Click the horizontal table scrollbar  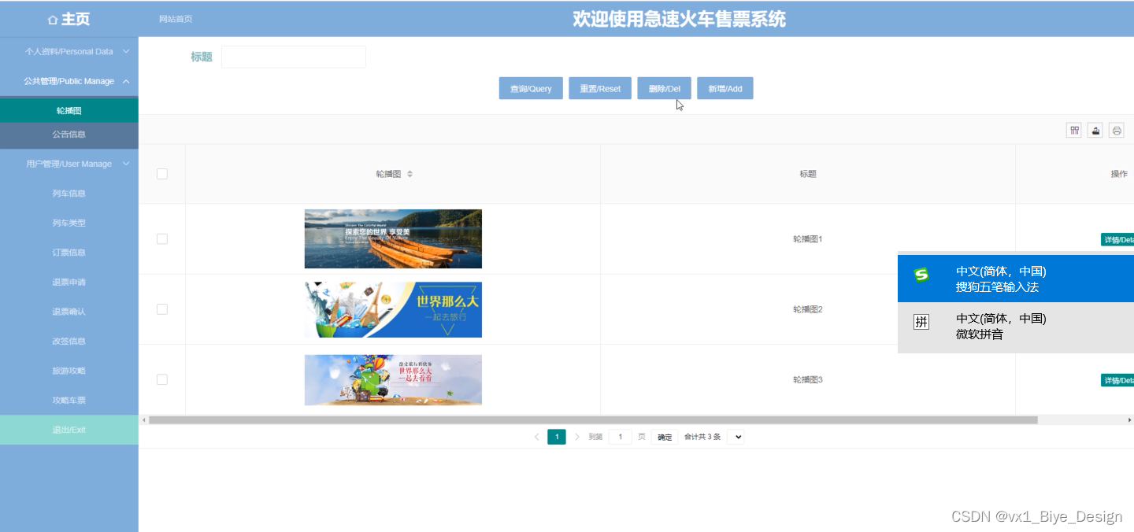pyautogui.click(x=593, y=420)
